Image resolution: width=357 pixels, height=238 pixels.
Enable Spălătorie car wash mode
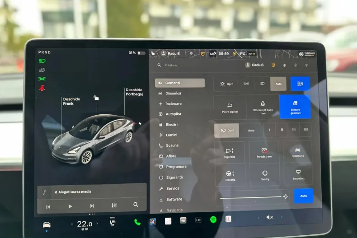tap(298, 152)
